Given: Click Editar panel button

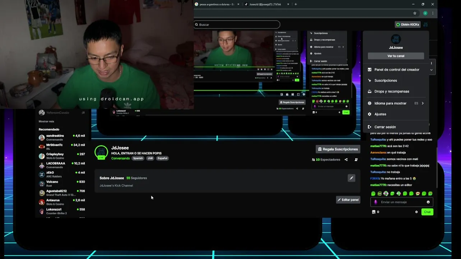Looking at the screenshot, I should [x=348, y=200].
